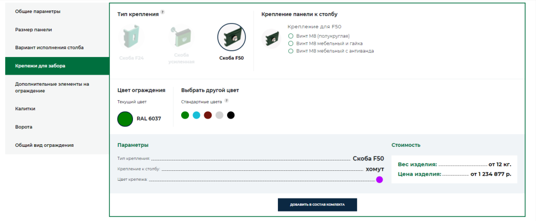Open help icon next to Тип крепления
Screen dimensions: 536x221
[163, 12]
